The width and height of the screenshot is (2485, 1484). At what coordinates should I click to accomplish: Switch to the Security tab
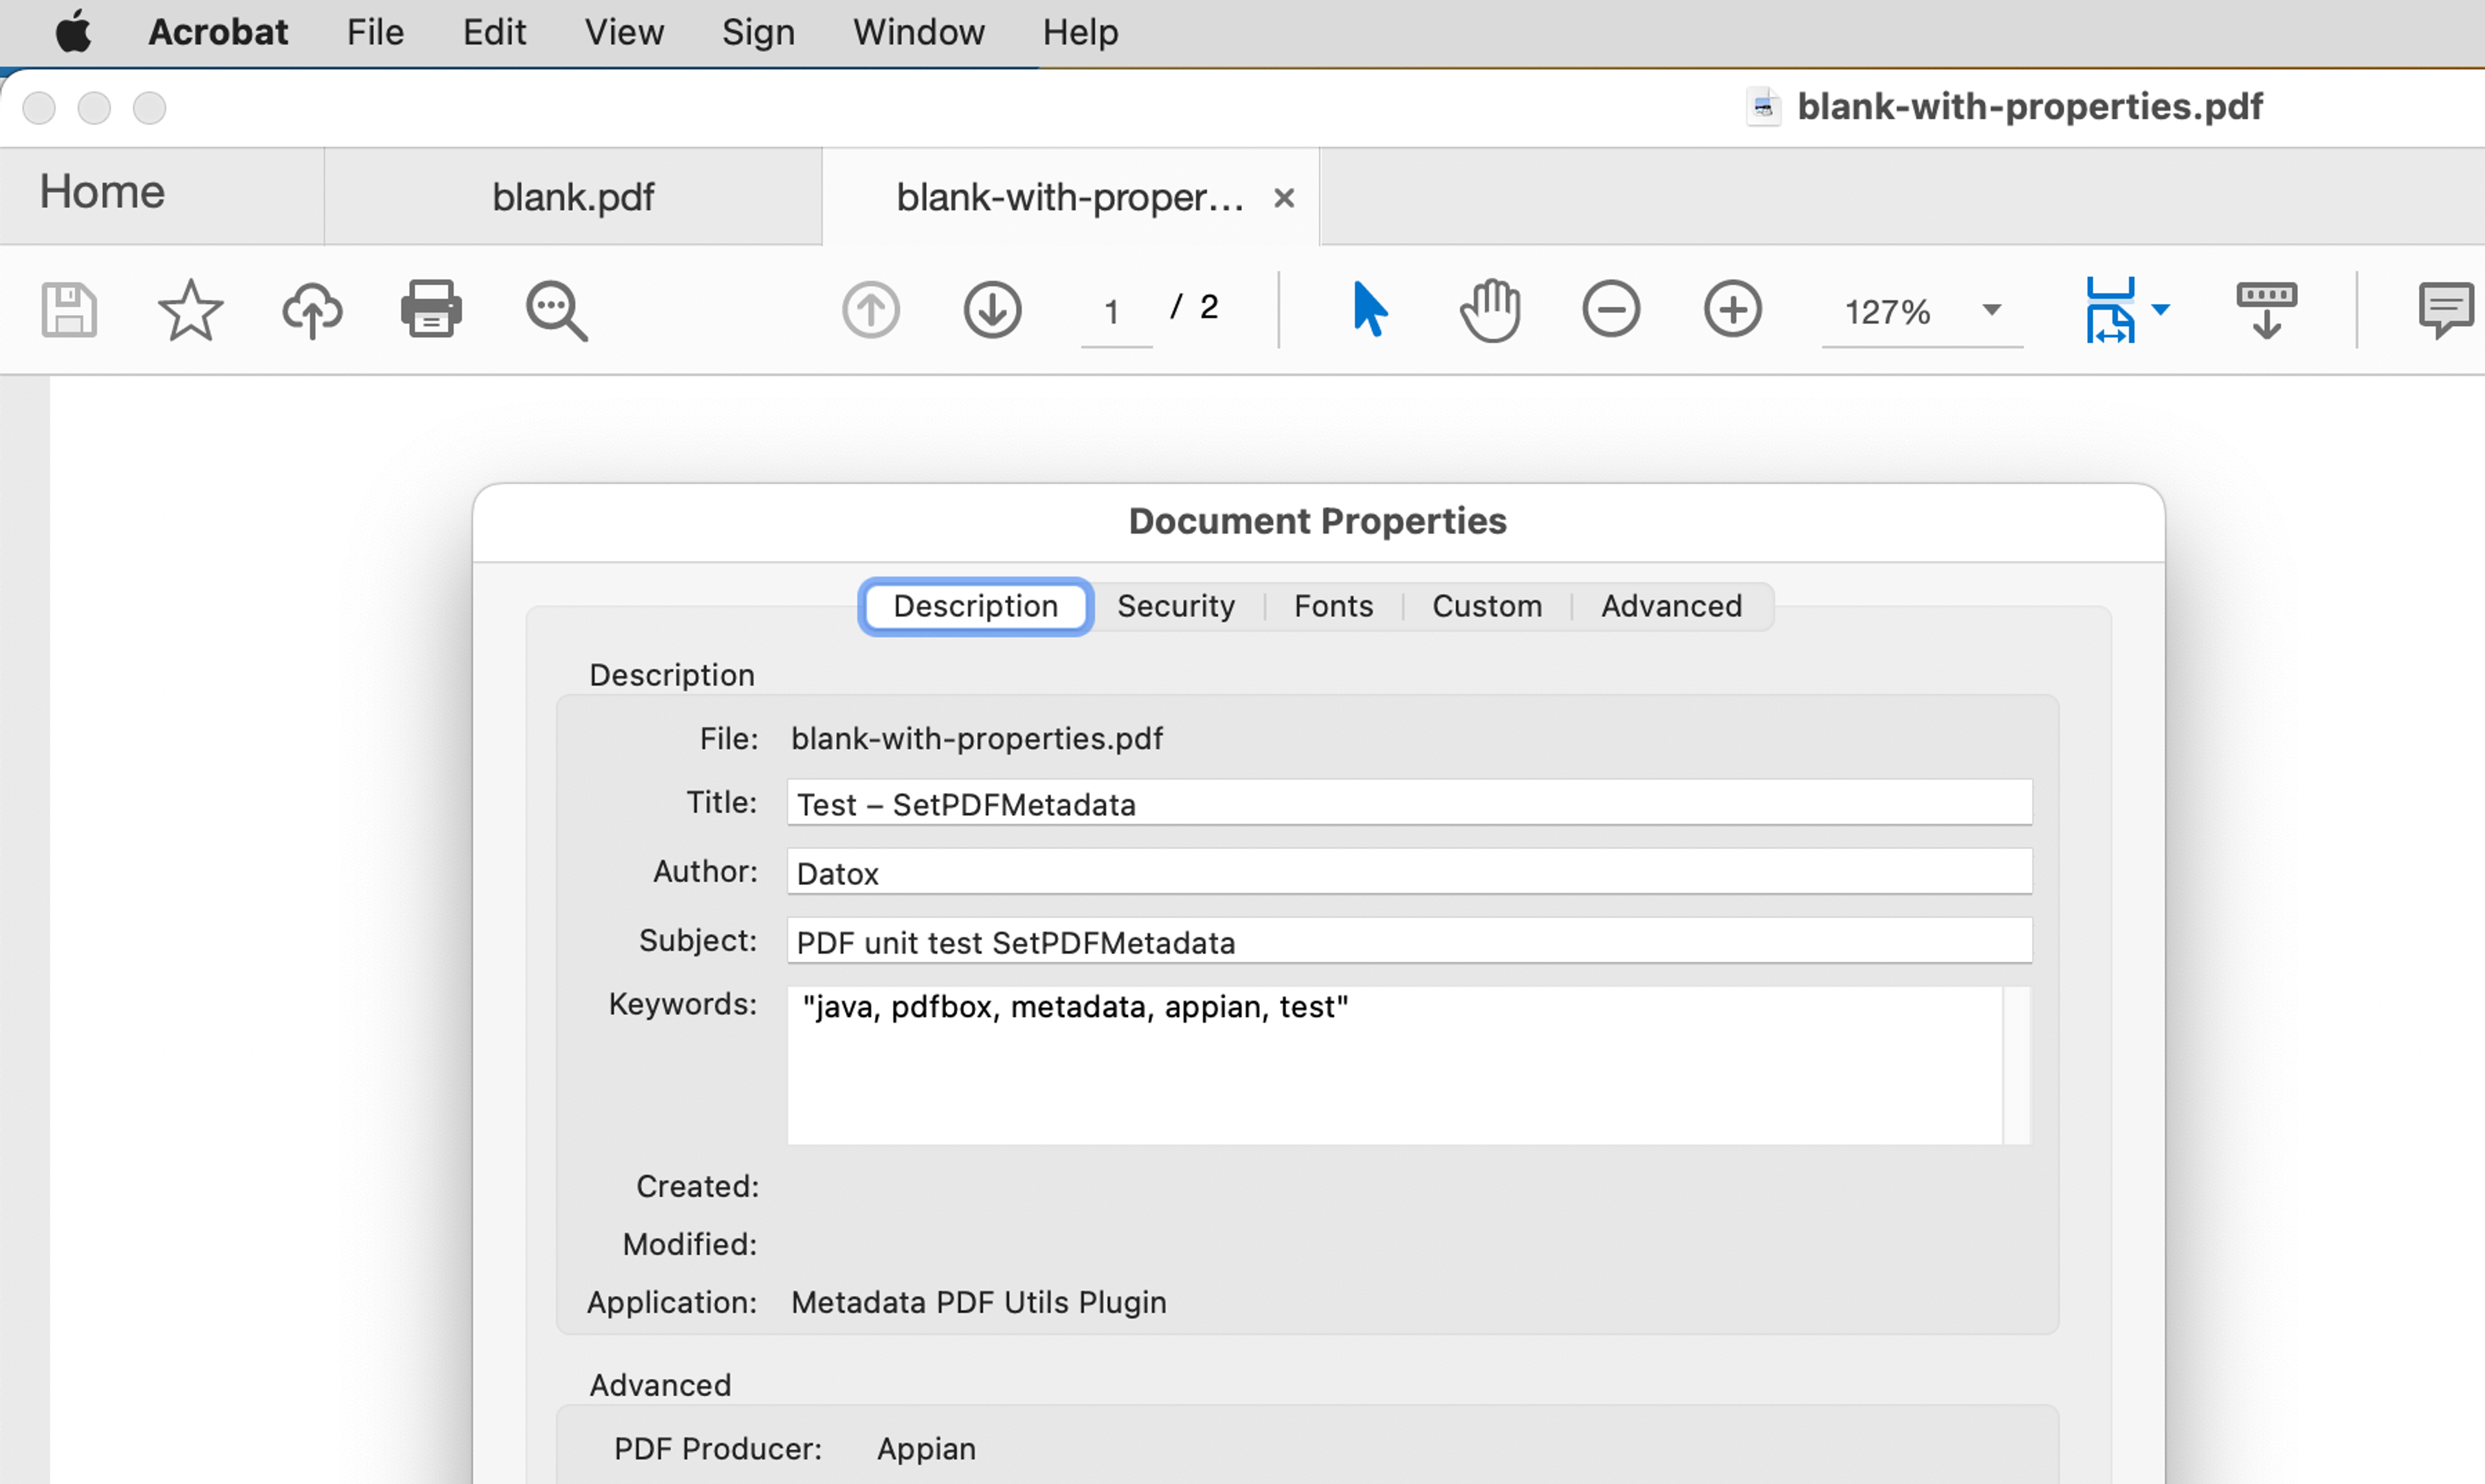coord(1175,606)
